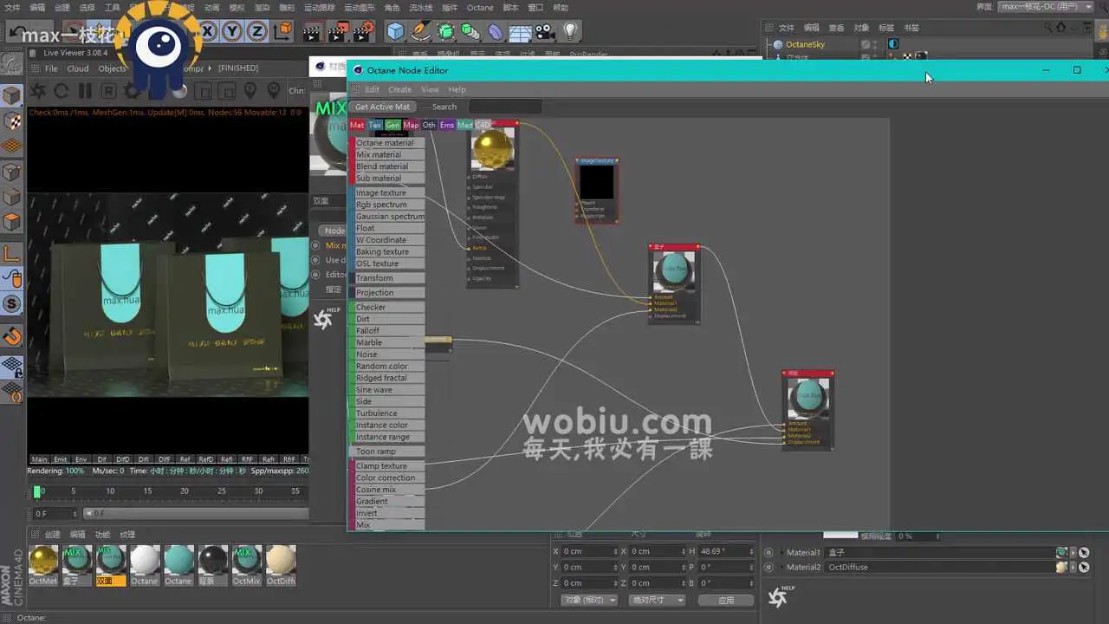This screenshot has height=624, width=1109.
Task: Toggle the Mat node filter tab
Action: pos(357,125)
